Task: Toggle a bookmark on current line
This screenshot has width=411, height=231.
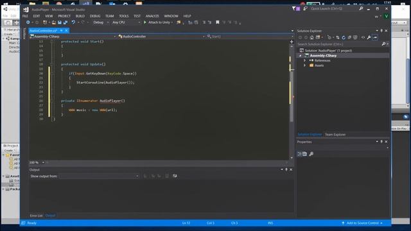Action: pyautogui.click(x=217, y=22)
